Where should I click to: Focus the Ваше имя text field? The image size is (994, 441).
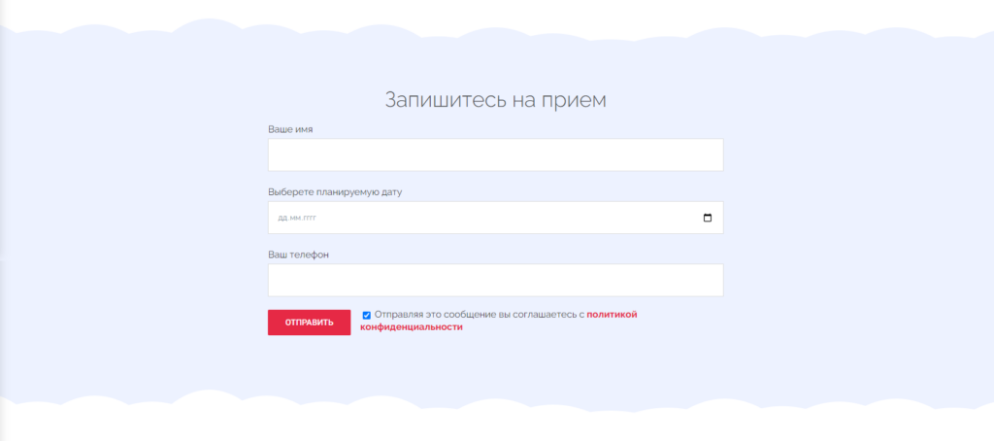495,154
